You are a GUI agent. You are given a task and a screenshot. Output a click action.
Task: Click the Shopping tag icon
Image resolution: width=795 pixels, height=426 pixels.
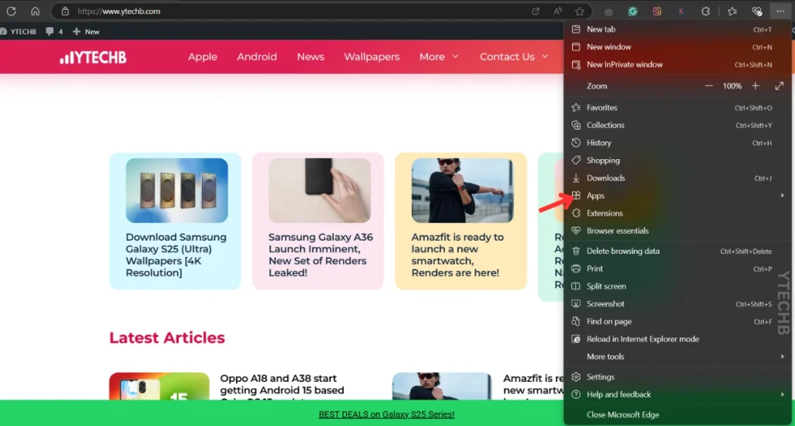[x=576, y=160]
